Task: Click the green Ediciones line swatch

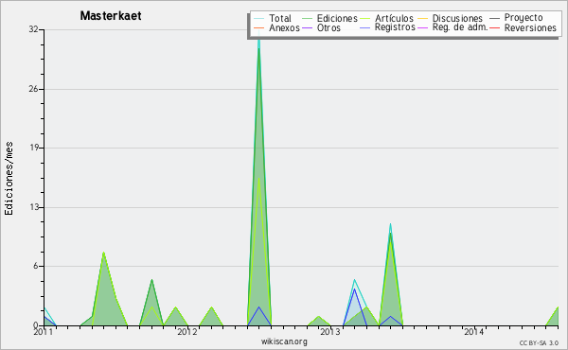Action: pos(307,18)
